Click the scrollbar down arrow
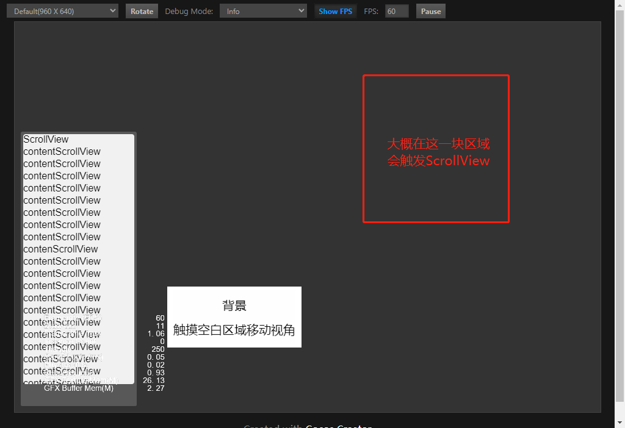Image resolution: width=625 pixels, height=428 pixels. pyautogui.click(x=620, y=423)
